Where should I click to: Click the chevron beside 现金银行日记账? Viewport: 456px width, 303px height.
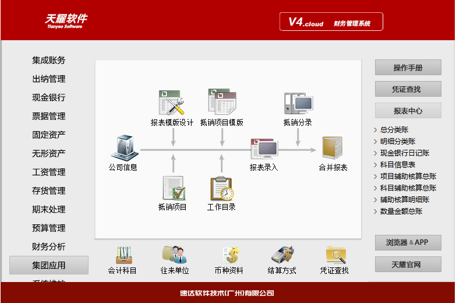coord(375,153)
